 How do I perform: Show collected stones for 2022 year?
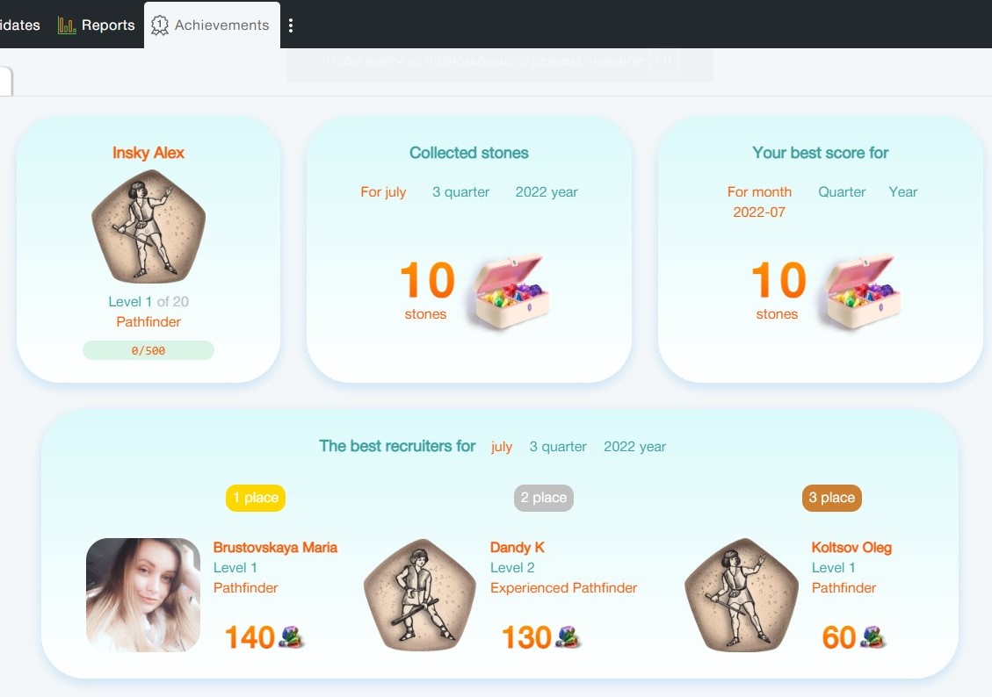tap(547, 192)
